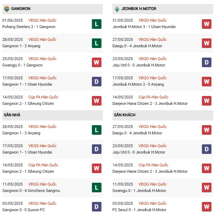Click the D badge beside the 23/05/2025 Jeju Utd match in the SÂN KHÁCH list

(x=206, y=149)
